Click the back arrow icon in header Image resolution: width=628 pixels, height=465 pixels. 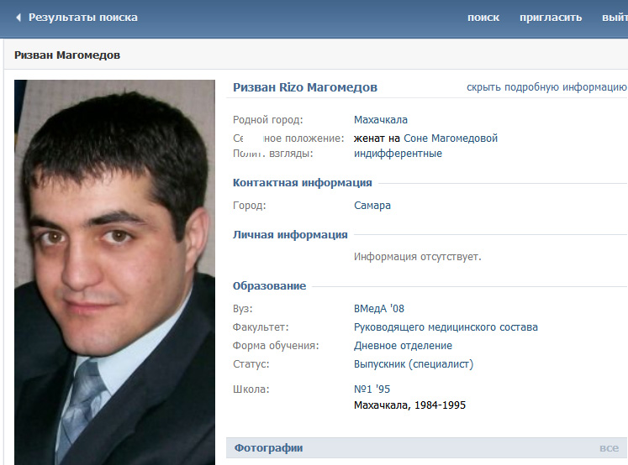(x=18, y=18)
